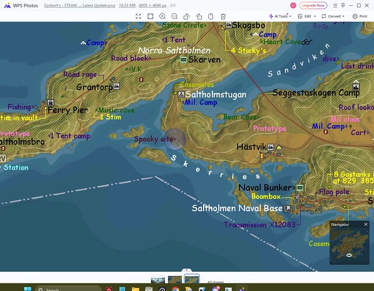Screen dimensions: 374x291
Task: Open the AI Tools dropdown
Action: pos(280,16)
